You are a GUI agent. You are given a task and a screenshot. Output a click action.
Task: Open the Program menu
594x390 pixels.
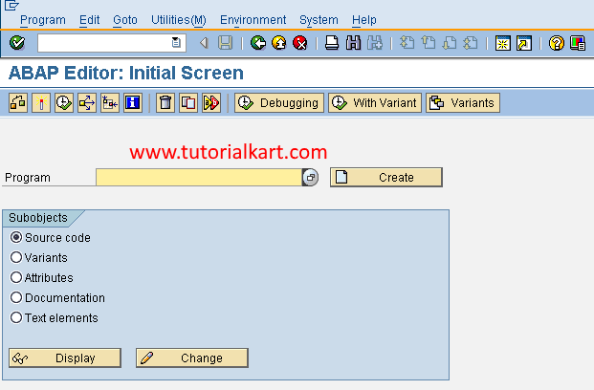point(43,20)
